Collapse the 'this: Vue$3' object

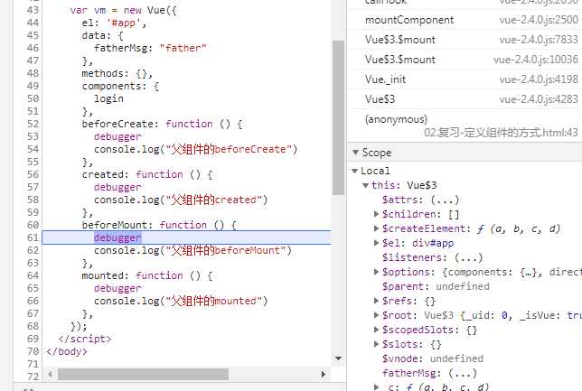pos(366,185)
